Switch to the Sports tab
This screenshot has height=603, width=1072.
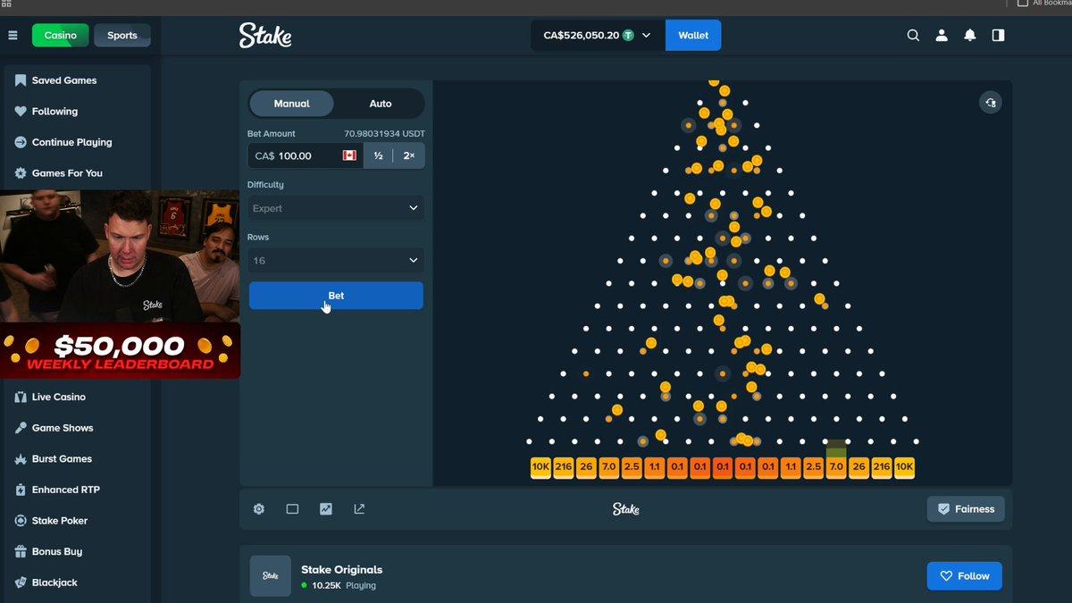click(x=122, y=36)
